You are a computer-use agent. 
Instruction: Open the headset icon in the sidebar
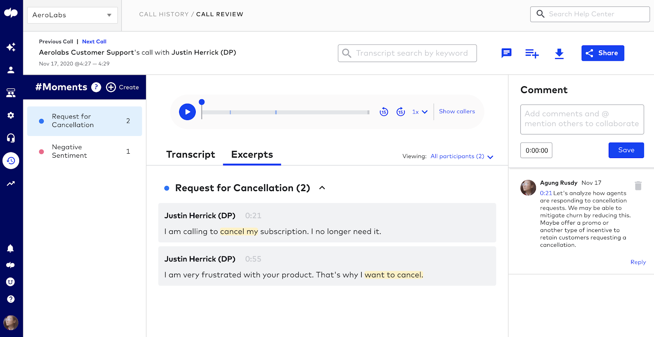11,138
